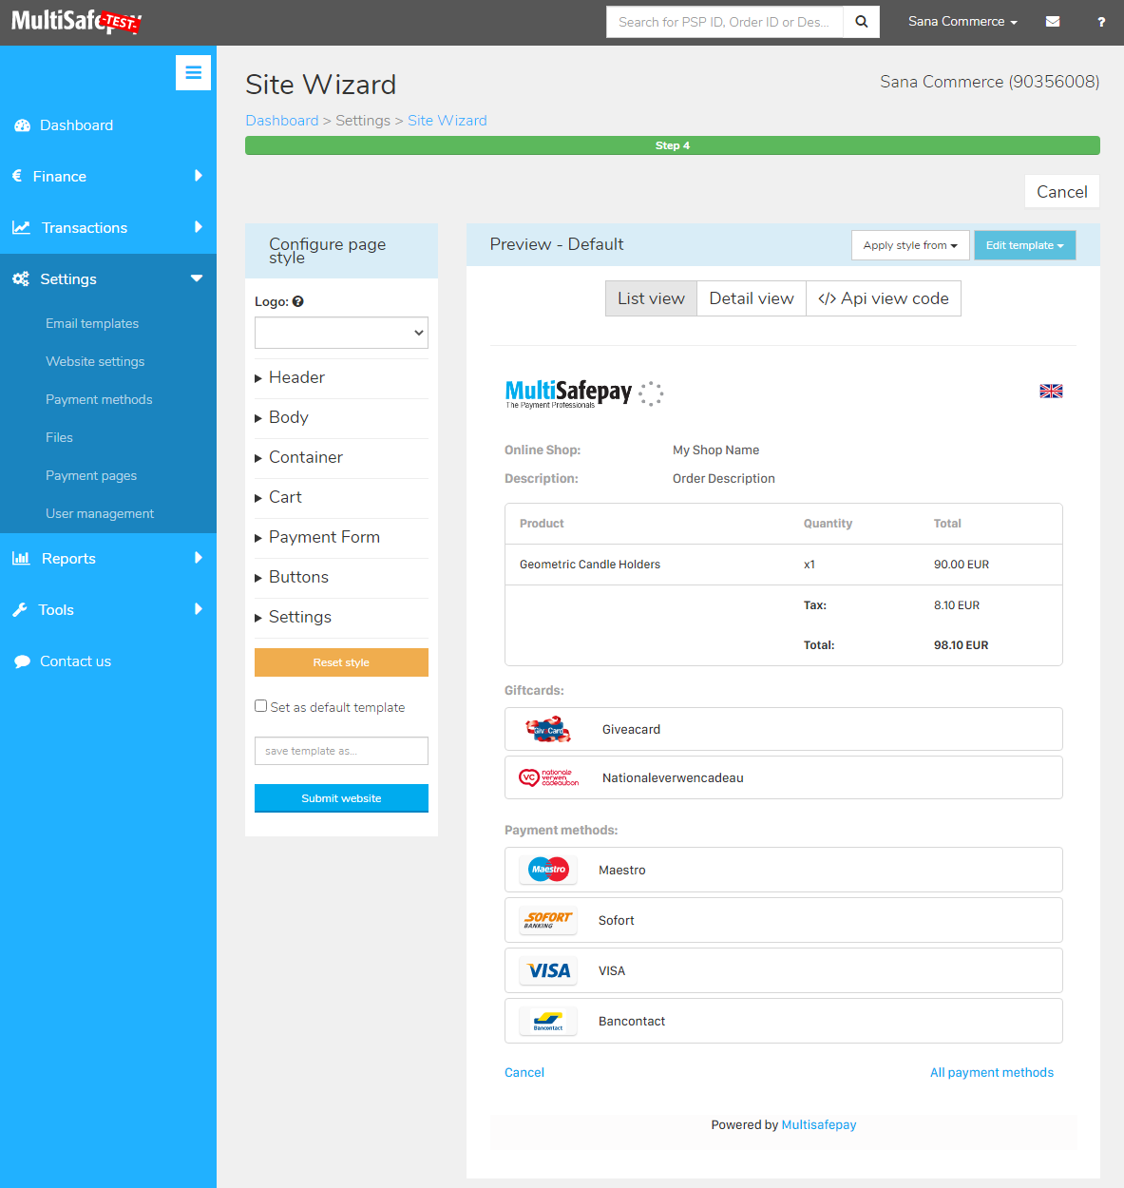Open Files in sidebar

[59, 437]
